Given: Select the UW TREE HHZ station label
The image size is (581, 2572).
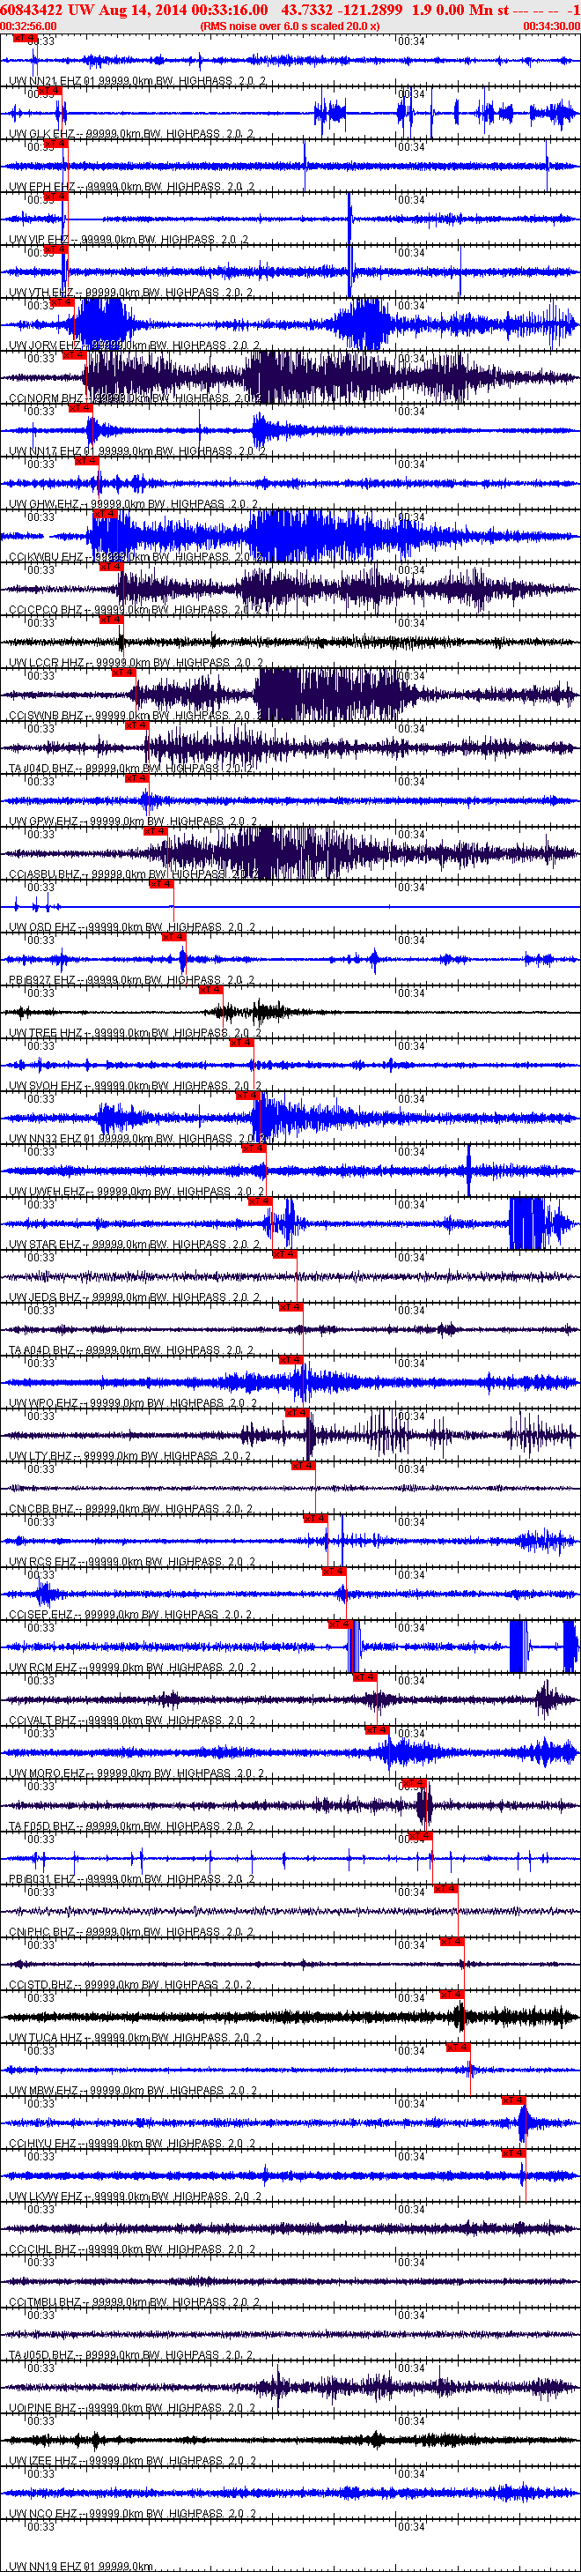Looking at the screenshot, I should coord(135,1033).
